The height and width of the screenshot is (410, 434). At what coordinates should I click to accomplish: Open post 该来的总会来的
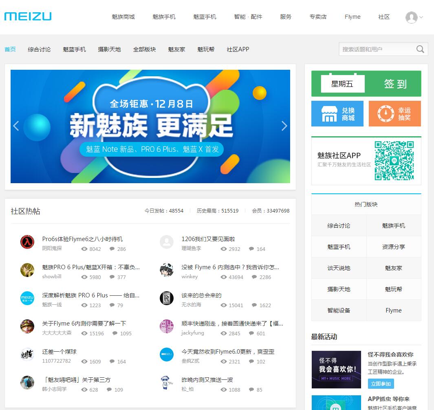pos(201,295)
